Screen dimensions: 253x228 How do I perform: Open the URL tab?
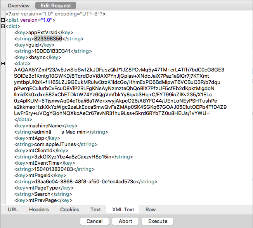click(13, 209)
